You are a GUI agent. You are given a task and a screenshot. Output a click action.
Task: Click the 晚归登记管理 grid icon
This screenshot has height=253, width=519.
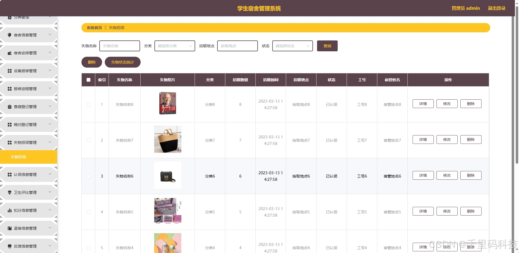click(x=10, y=125)
